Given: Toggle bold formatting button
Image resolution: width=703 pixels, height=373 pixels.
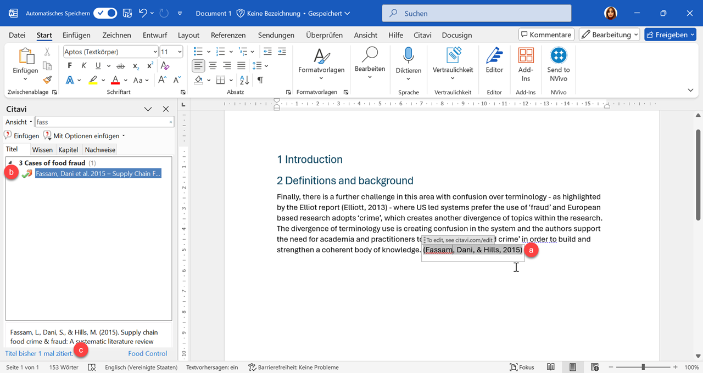Looking at the screenshot, I should coord(70,66).
